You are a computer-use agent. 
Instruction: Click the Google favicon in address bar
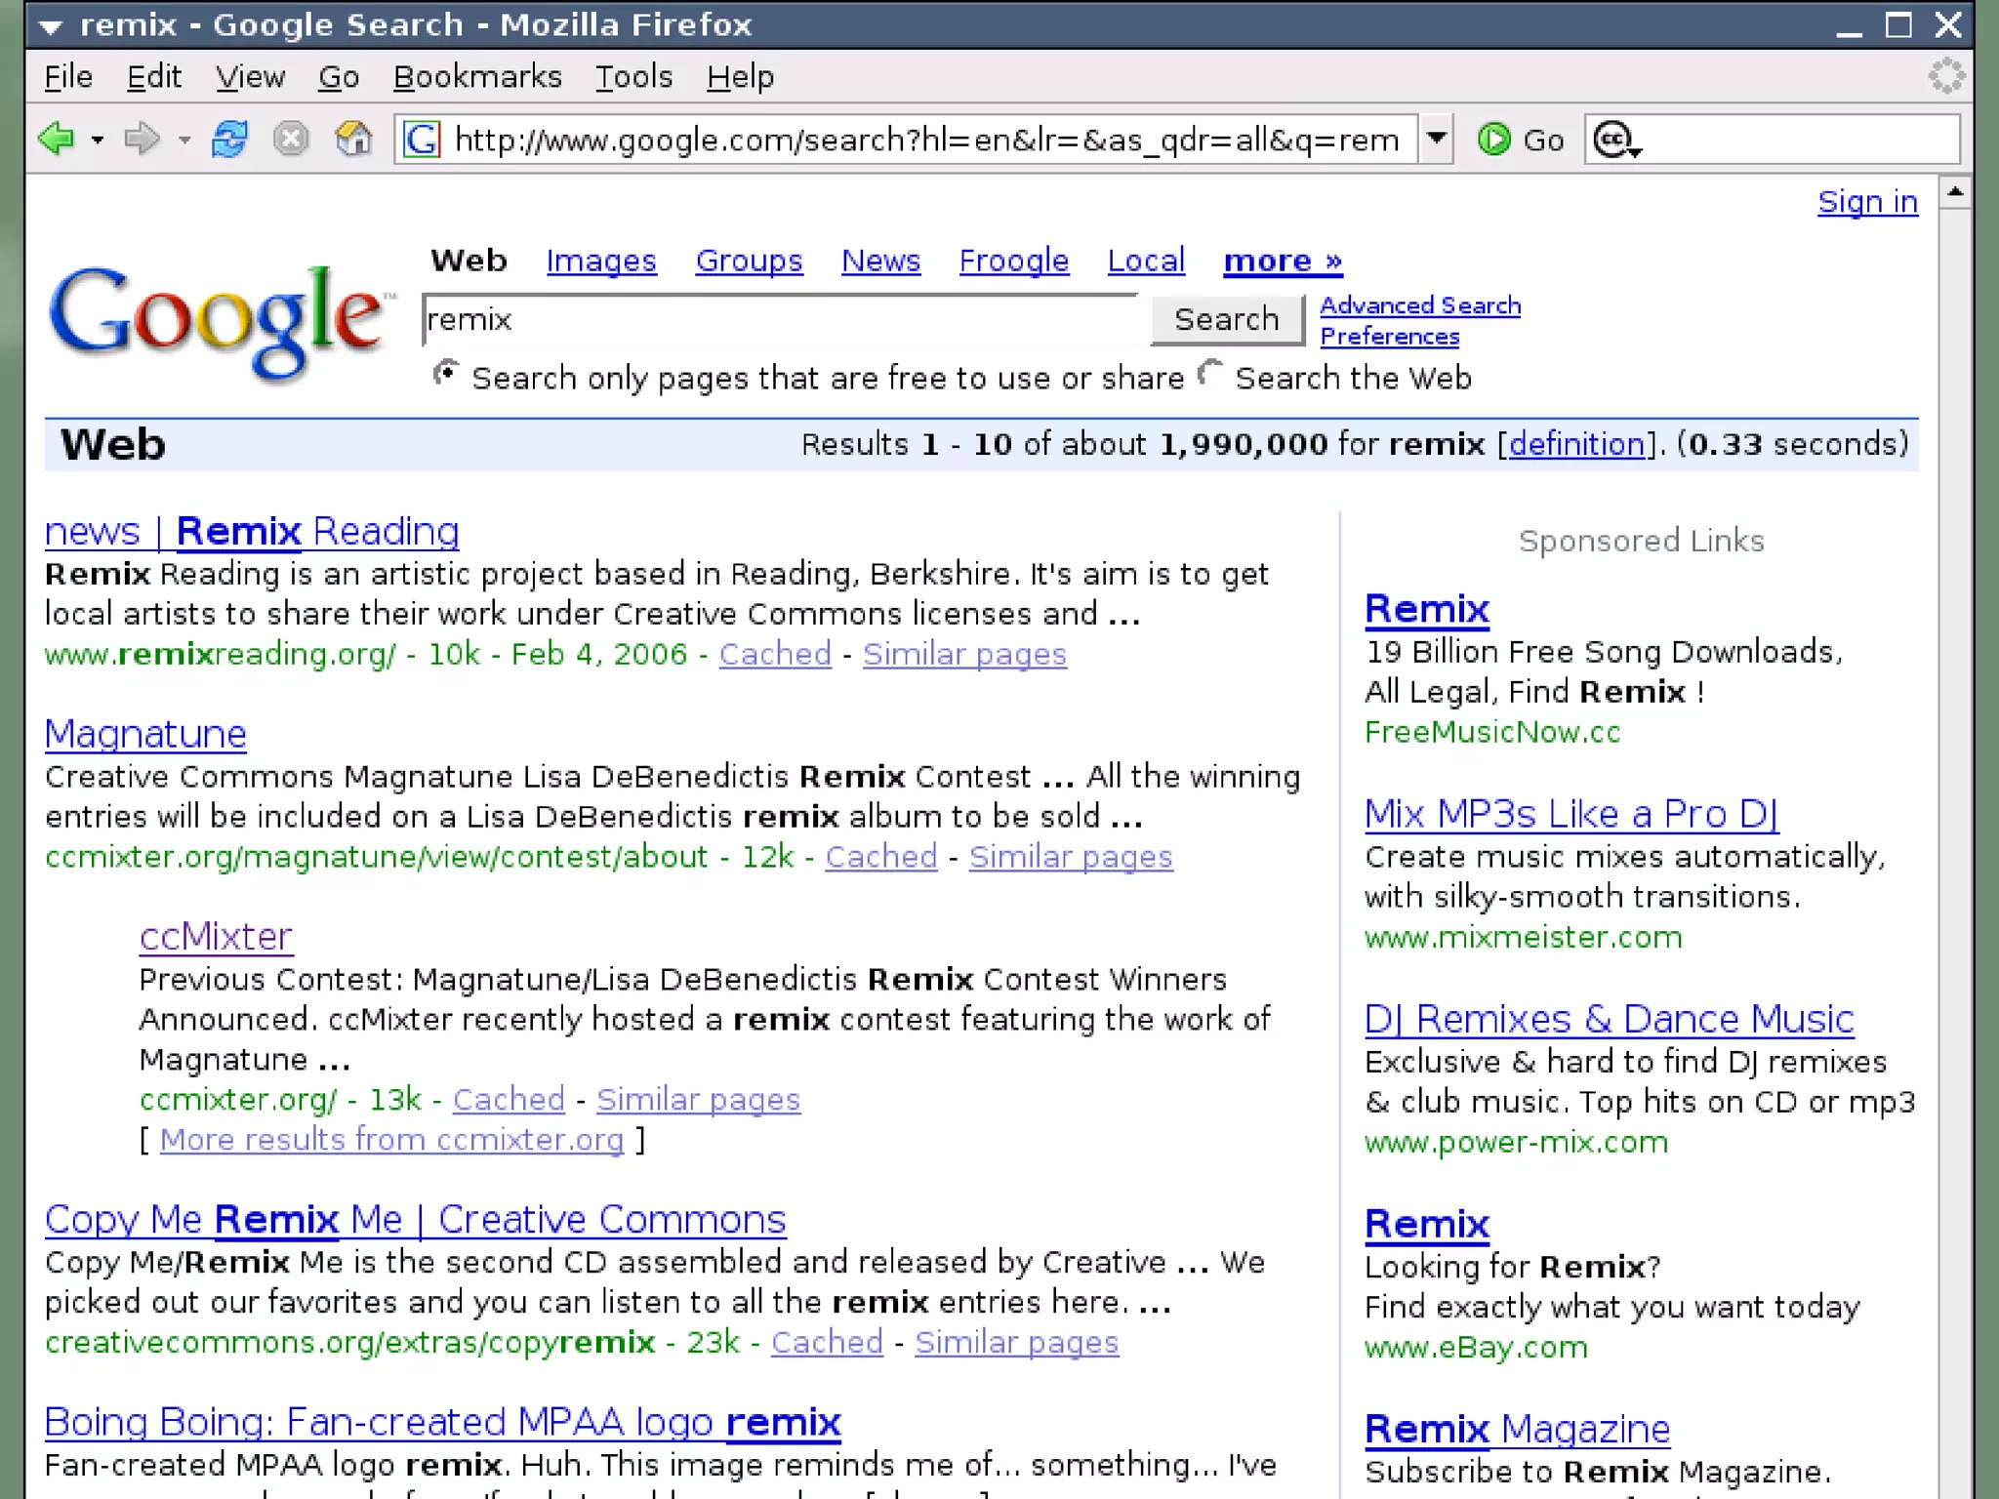(422, 140)
